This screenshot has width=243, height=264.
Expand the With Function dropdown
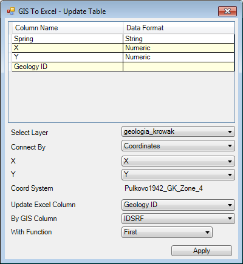(x=167, y=232)
